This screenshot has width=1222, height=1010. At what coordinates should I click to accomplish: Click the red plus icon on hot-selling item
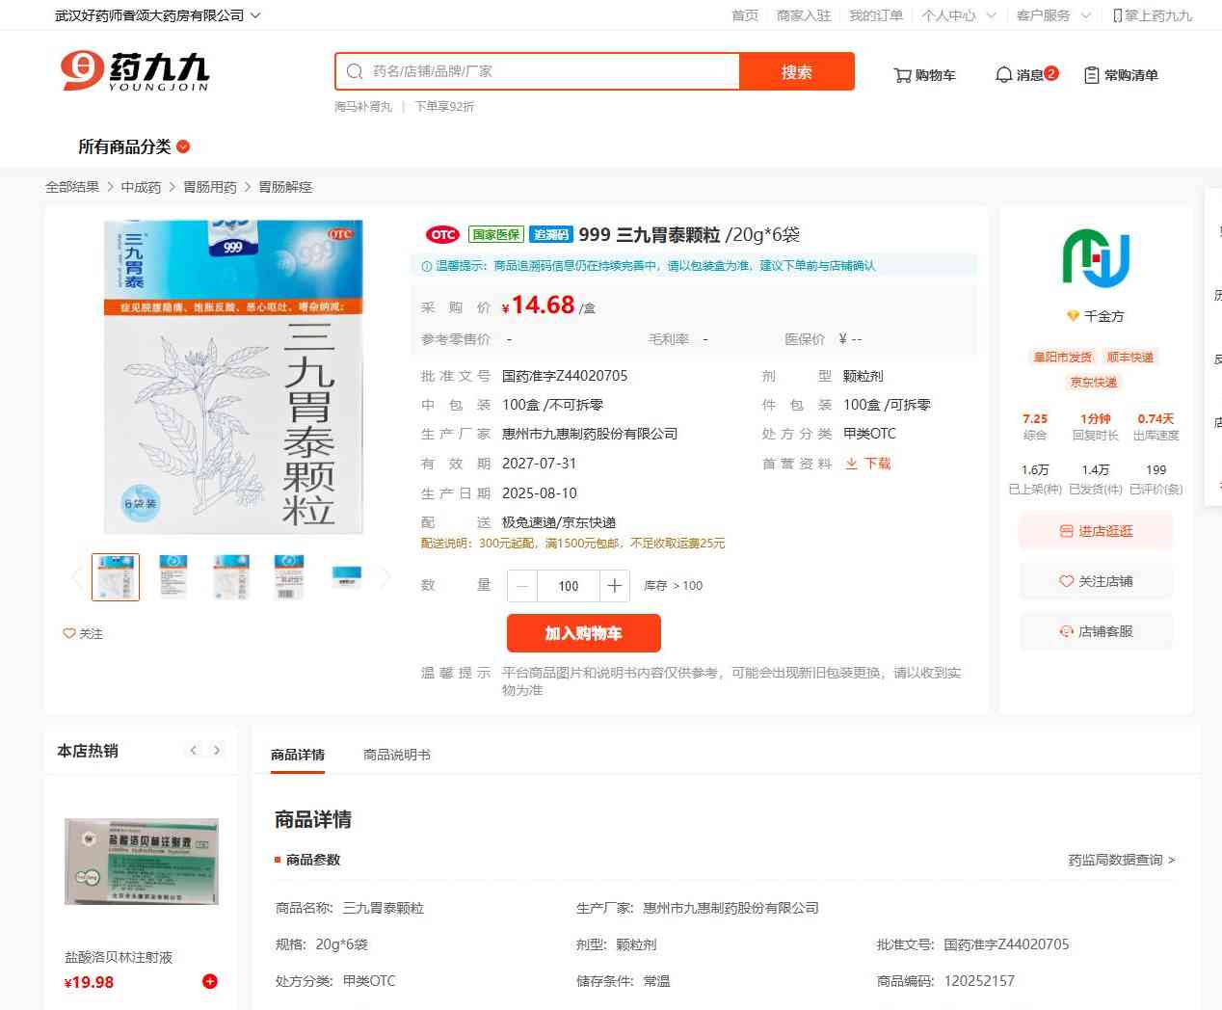click(x=210, y=981)
